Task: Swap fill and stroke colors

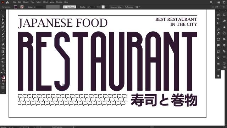Action: [5, 73]
